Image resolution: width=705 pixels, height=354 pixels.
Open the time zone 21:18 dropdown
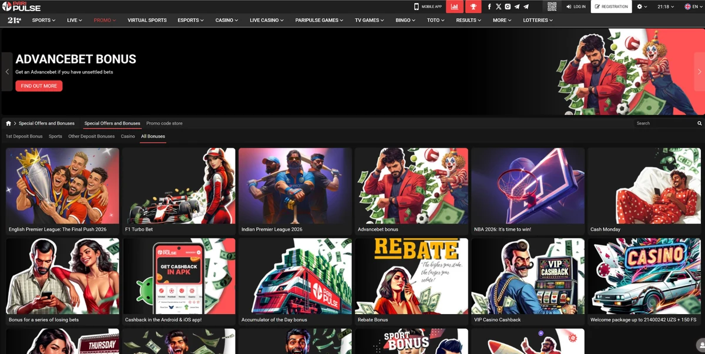666,6
